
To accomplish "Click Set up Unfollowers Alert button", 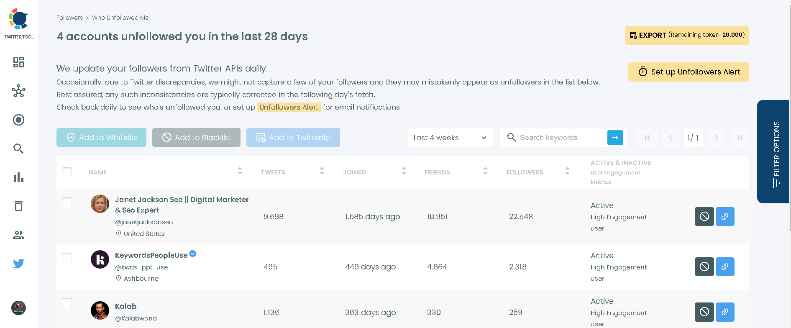I will (x=688, y=72).
